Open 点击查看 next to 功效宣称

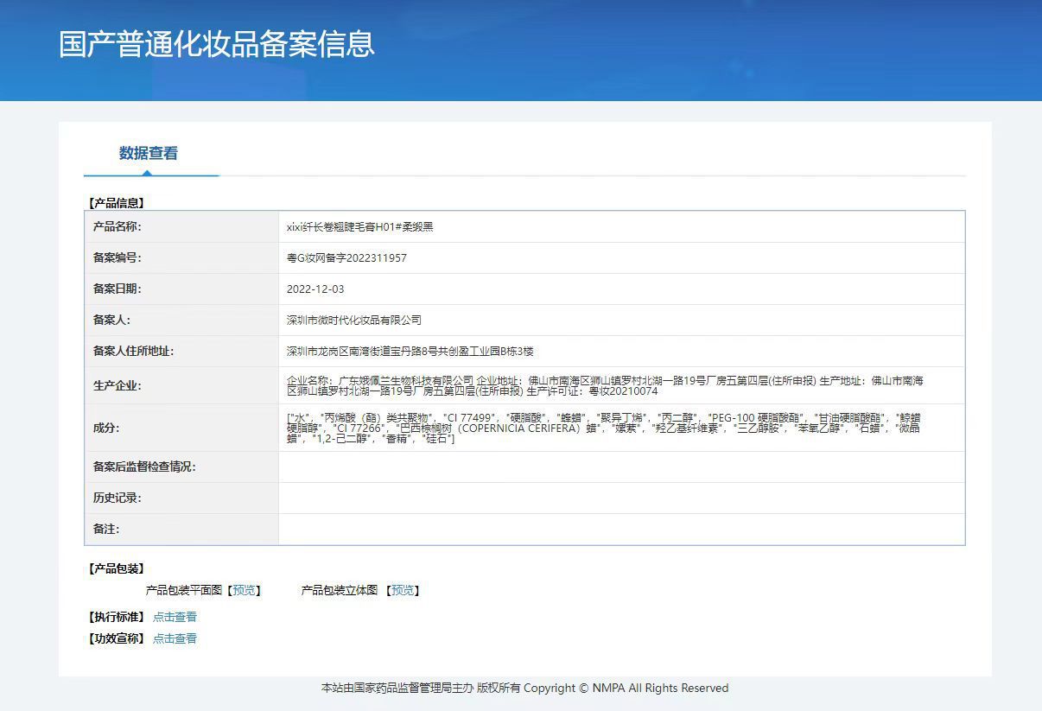(175, 638)
